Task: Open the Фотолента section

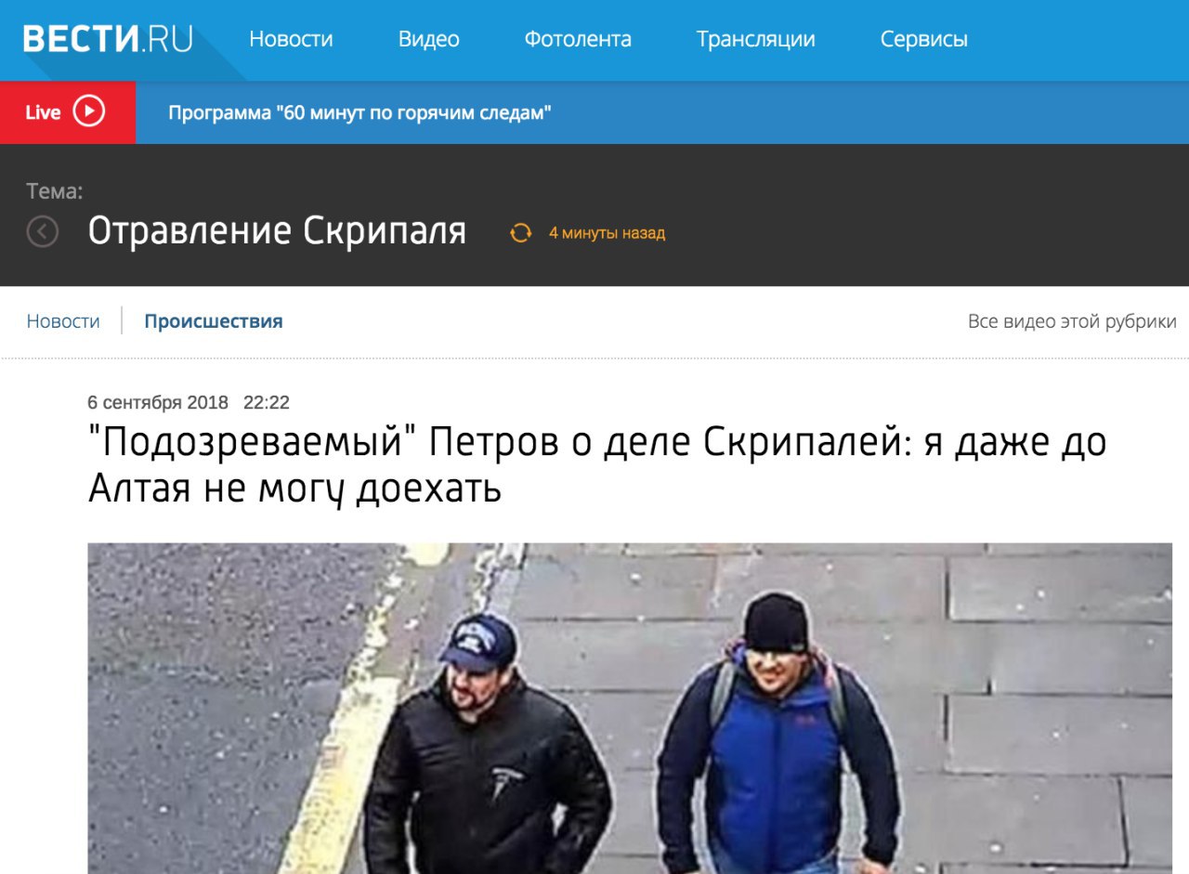Action: (578, 39)
